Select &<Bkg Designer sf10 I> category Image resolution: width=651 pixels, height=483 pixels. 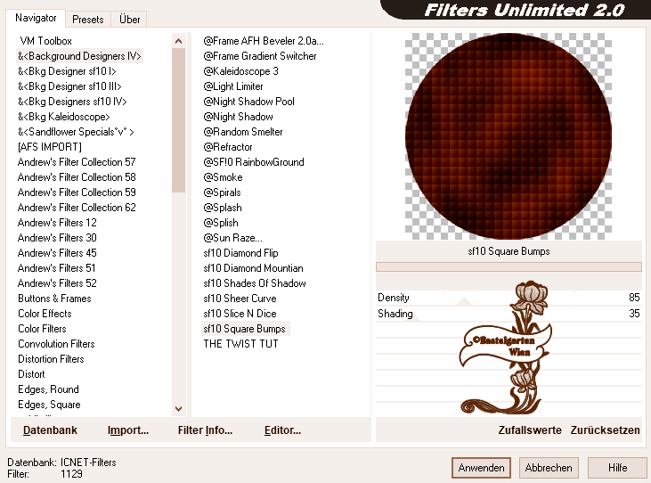pos(67,71)
